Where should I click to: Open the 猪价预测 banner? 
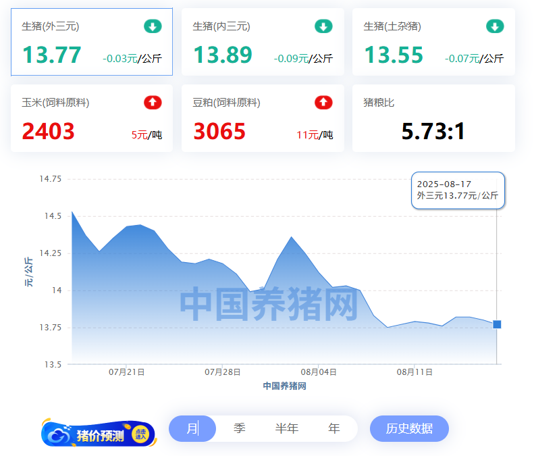tap(99, 433)
